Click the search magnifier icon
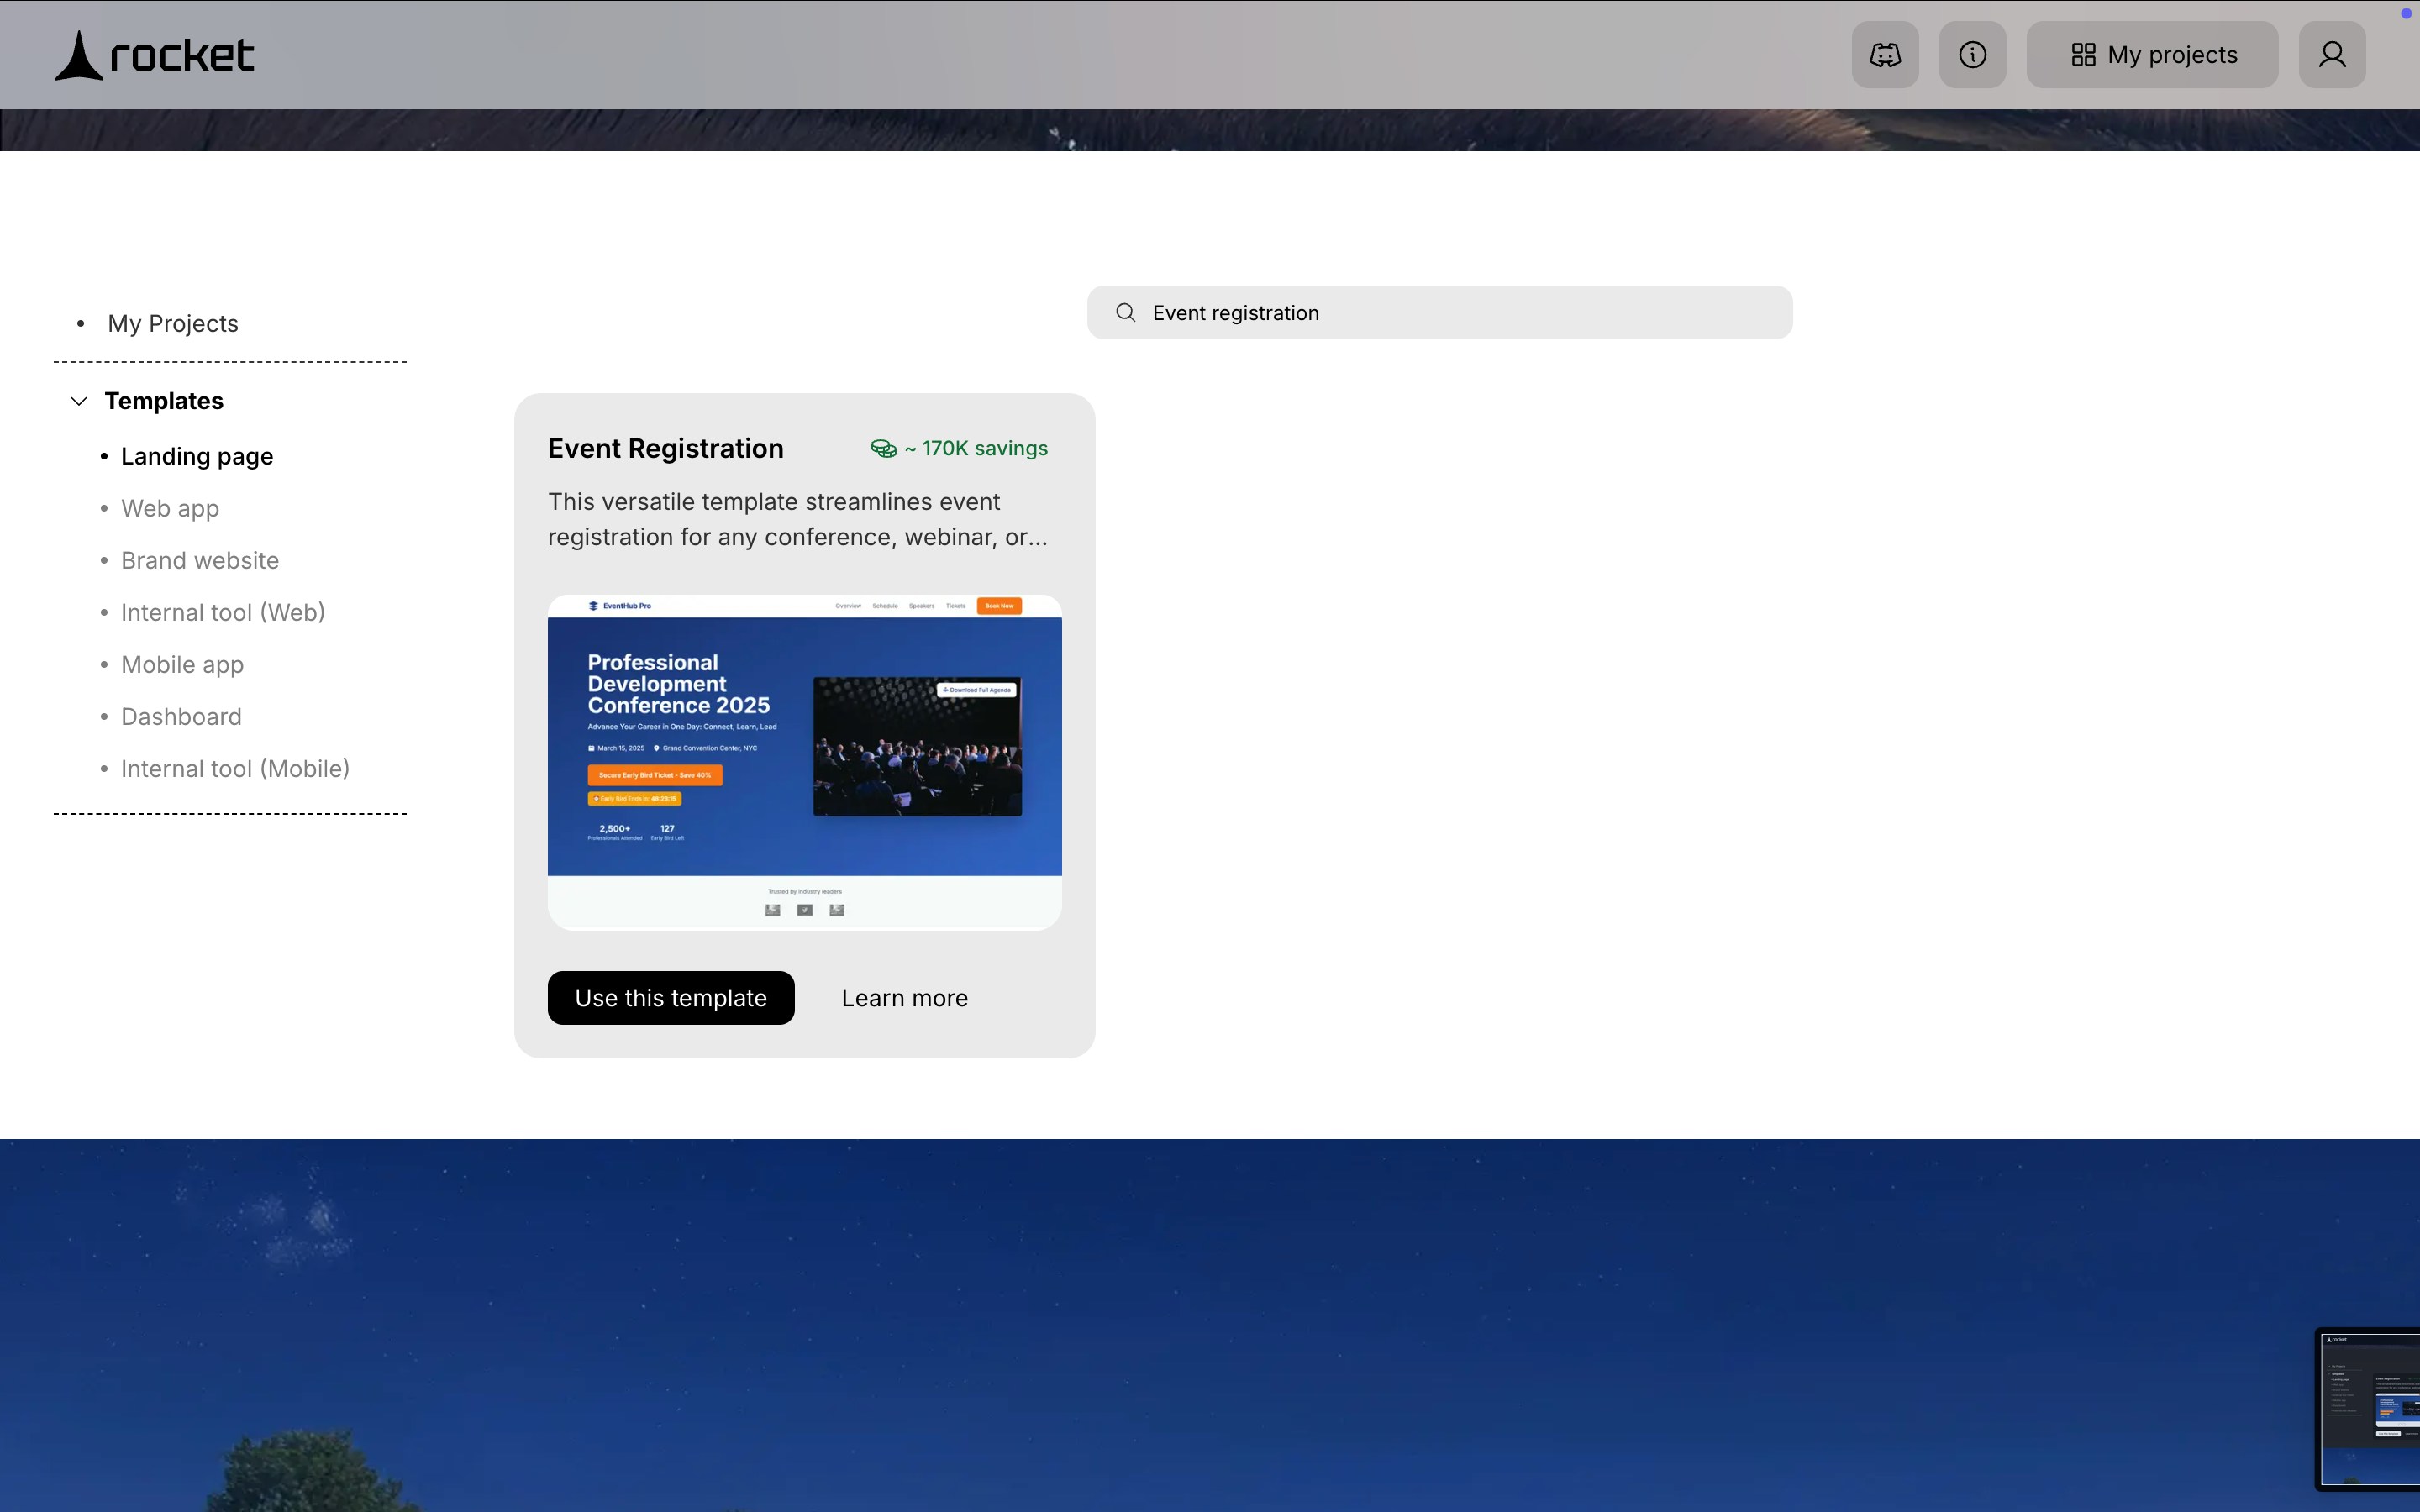2420x1512 pixels. 1125,313
